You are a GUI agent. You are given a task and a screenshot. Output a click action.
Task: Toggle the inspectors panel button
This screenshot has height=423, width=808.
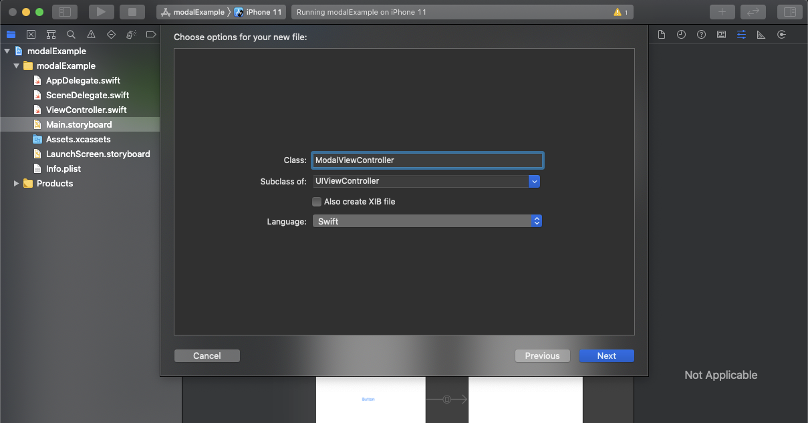[789, 12]
